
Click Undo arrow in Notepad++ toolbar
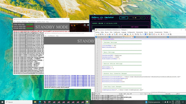(x=120, y=34)
